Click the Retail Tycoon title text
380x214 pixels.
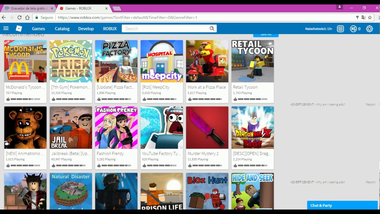pyautogui.click(x=245, y=87)
